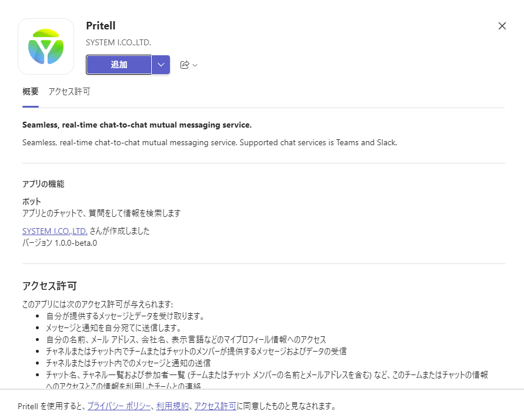
Task: Click the bold Seamless messaging tagline
Action: (136, 125)
